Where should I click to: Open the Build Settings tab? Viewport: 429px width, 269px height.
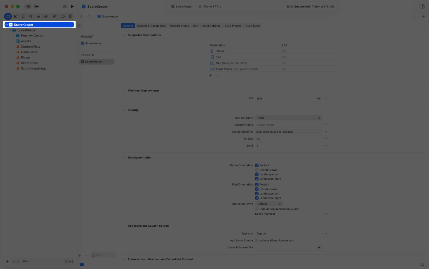coord(211,26)
